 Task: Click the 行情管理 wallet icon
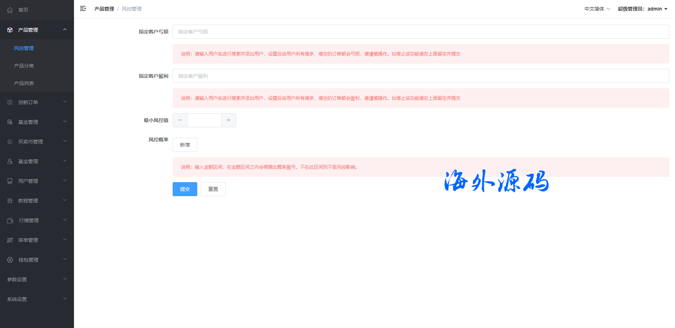pyautogui.click(x=10, y=220)
